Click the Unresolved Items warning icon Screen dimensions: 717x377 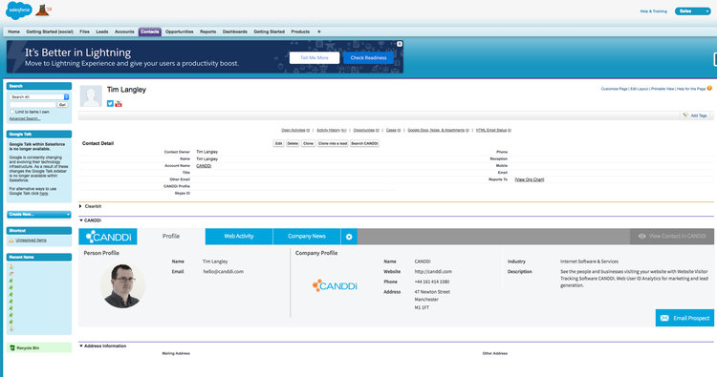click(11, 241)
